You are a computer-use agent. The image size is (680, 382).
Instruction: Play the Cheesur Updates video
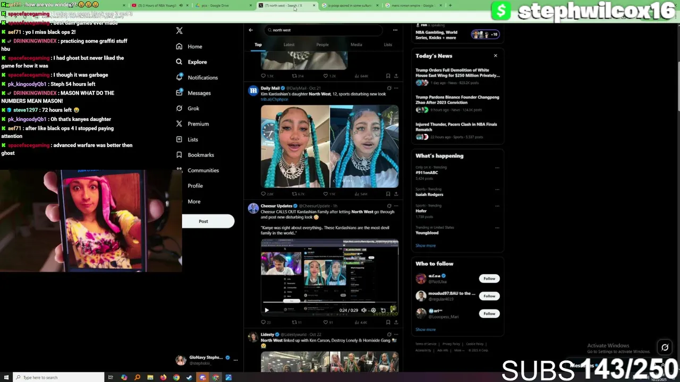coord(267,310)
